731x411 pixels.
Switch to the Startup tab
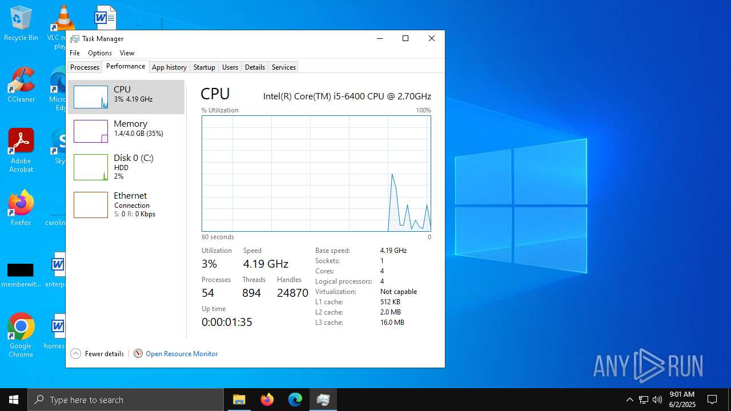(204, 67)
